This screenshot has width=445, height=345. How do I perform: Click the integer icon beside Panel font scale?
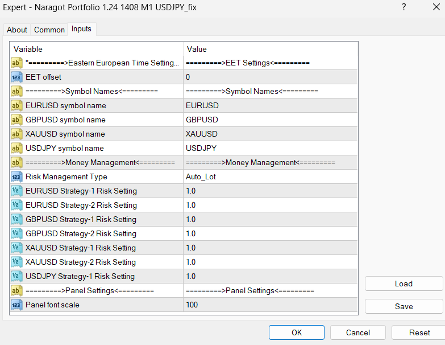(17, 305)
